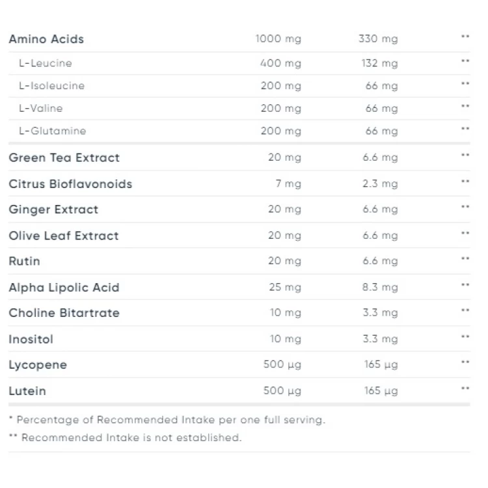Viewport: 488px width, 488px height.
Task: Click the Recommended Intake not established footnote
Action: point(125,438)
